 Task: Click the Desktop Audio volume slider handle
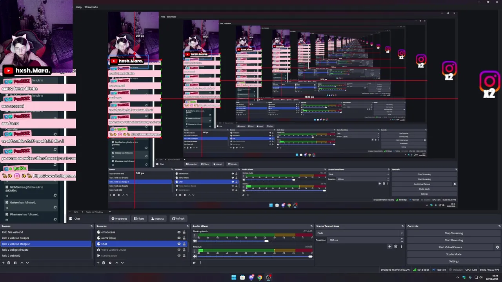coord(266,241)
